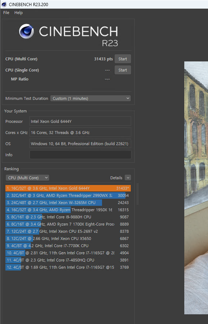Open the File menu

coord(6,13)
